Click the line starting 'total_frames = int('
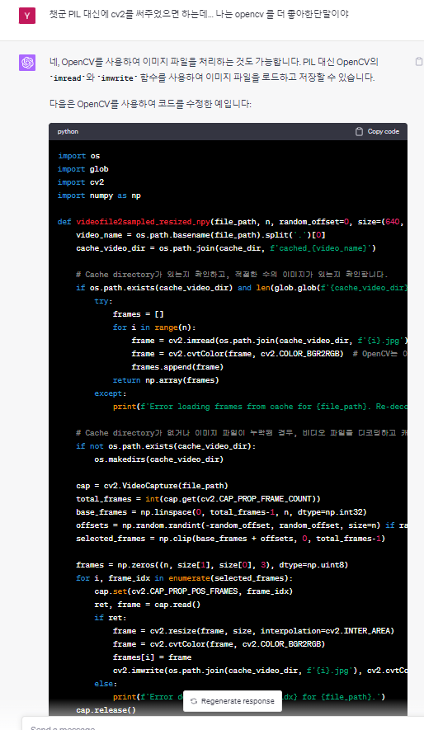Viewport: 424px width, 730px height. point(198,498)
